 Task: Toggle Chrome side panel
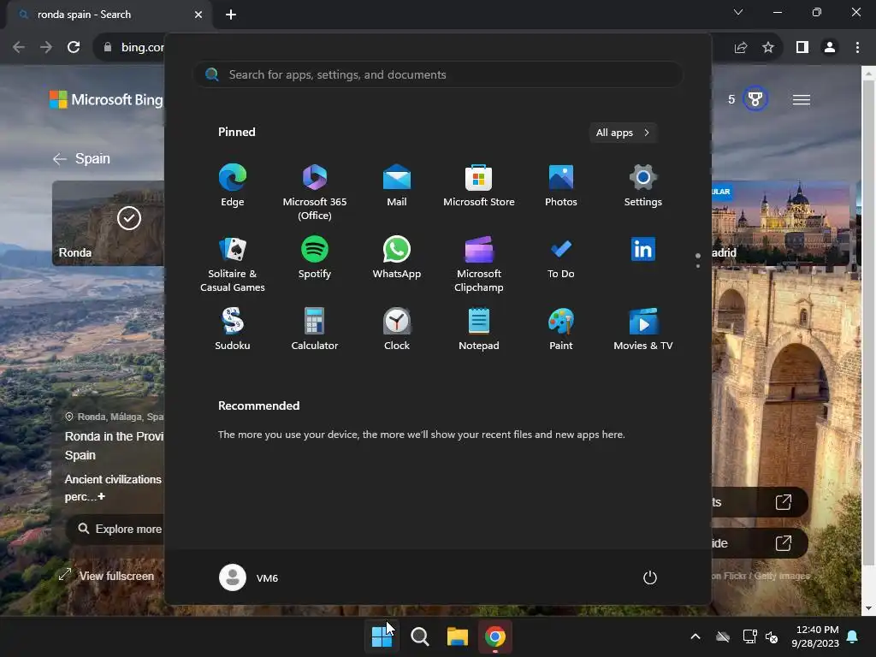[802, 48]
